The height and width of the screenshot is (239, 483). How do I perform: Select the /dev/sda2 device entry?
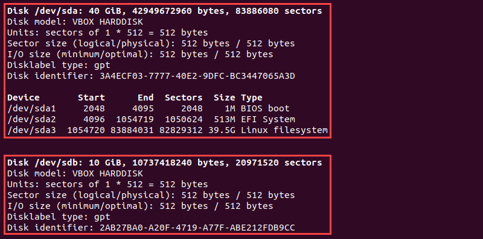click(x=32, y=119)
